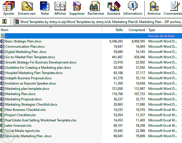Select the parent folder '..' row

coord(91,36)
